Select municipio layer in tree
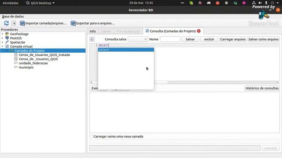Screen dimensions: 282x158 26,67
